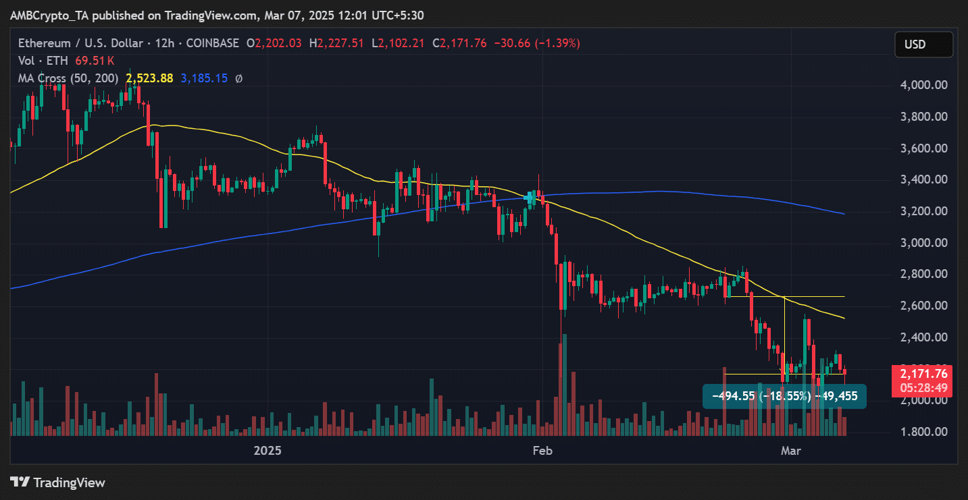
Task: Click the 2,800.00 price axis label
Action: [x=923, y=274]
